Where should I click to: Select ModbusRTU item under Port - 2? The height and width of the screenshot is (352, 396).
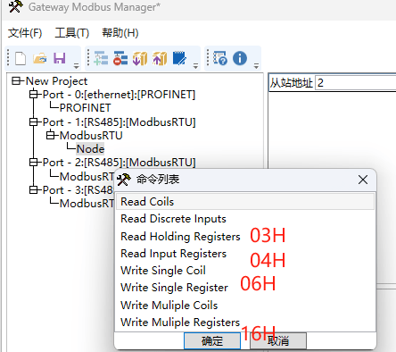coord(87,177)
